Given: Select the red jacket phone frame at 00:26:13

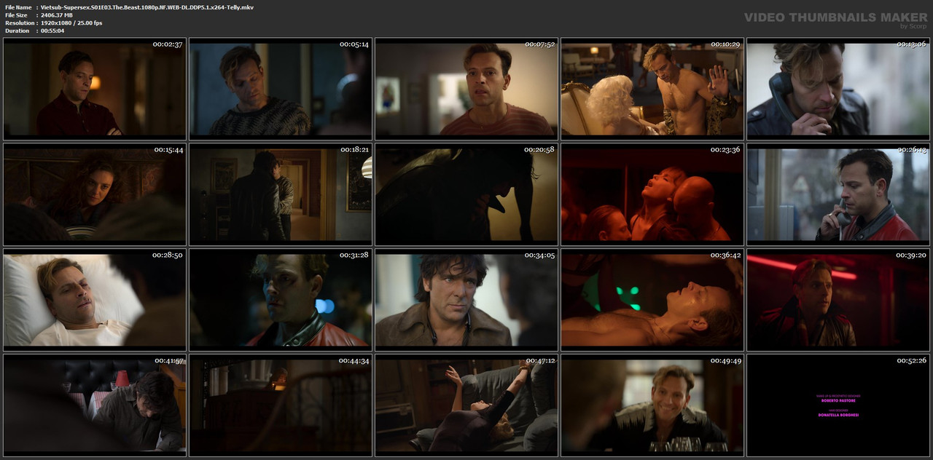Looking at the screenshot, I should [838, 194].
